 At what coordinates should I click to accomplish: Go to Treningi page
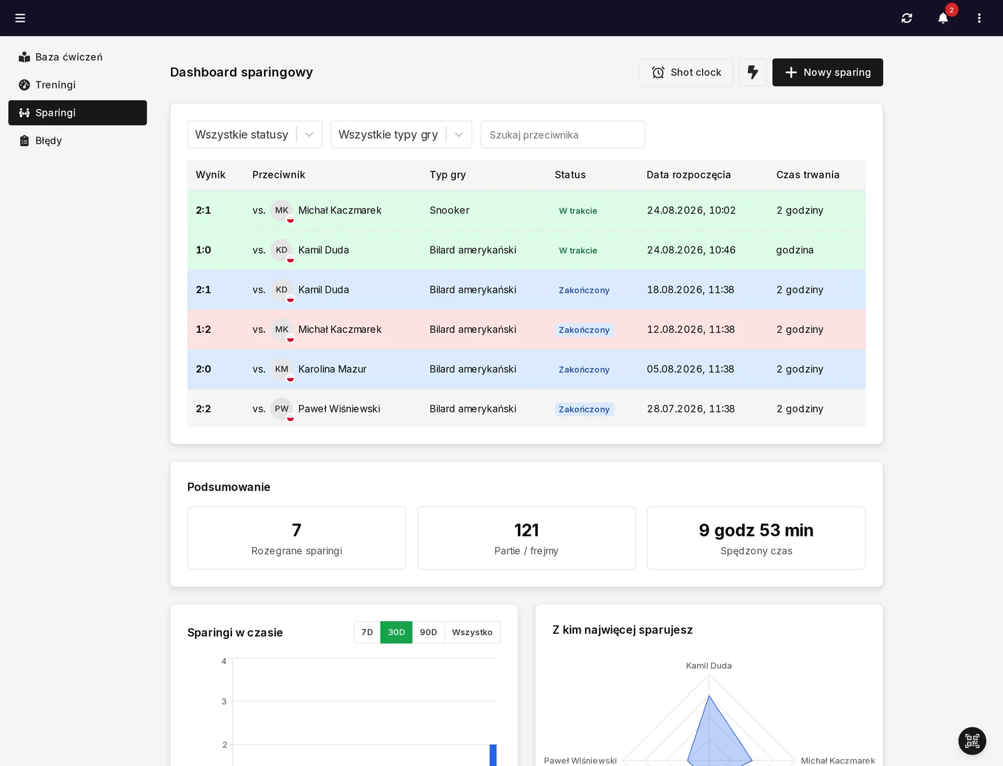click(x=78, y=85)
